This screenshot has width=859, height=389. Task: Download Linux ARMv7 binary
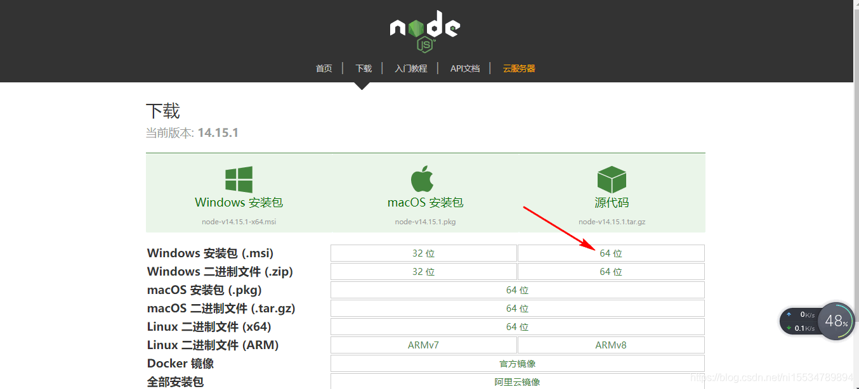[424, 345]
